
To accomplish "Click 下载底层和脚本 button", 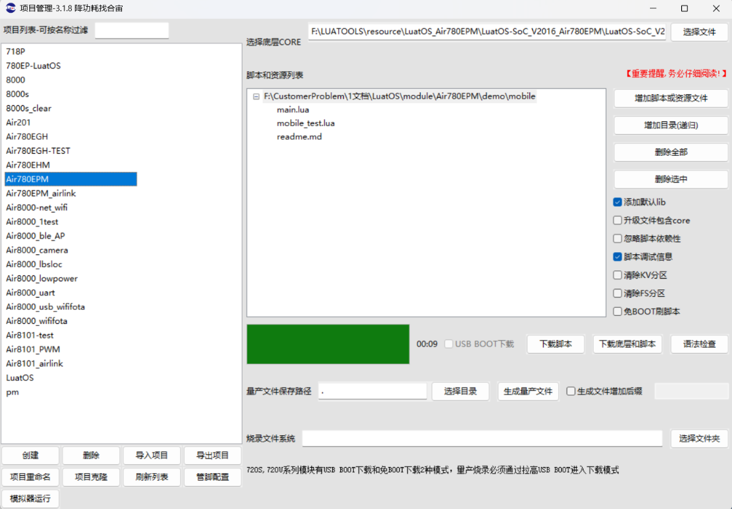I will 627,344.
